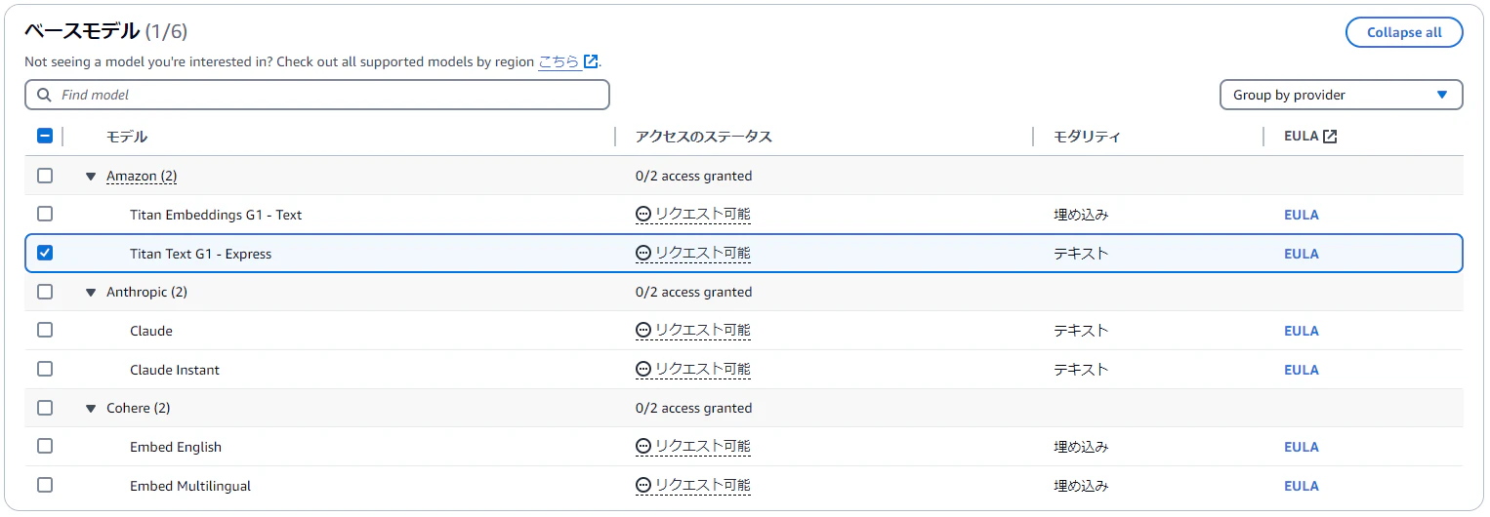The height and width of the screenshot is (517, 1490).
Task: Click the external link icon beside the EULA header
Action: pos(1330,137)
